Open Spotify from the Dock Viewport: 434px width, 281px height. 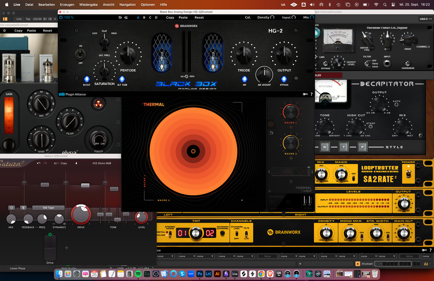(138, 274)
